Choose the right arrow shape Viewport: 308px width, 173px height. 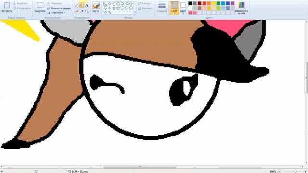(122, 4)
